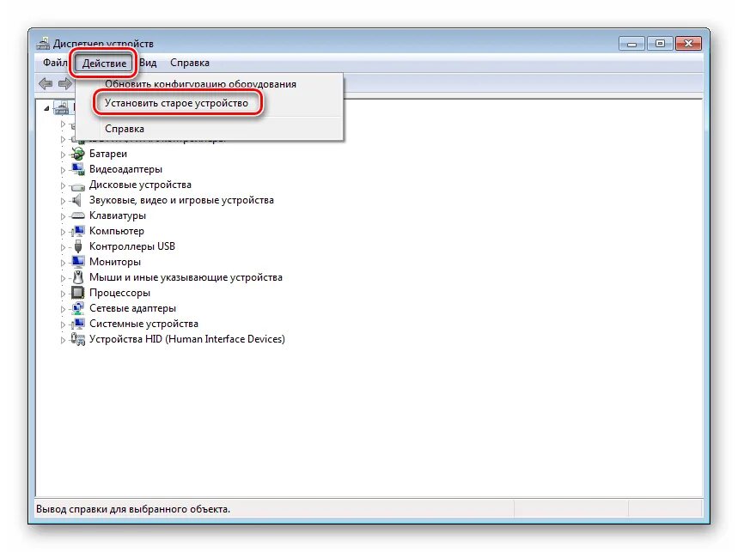Expand the Компьютер node
Screen dimensions: 738x552
63,232
